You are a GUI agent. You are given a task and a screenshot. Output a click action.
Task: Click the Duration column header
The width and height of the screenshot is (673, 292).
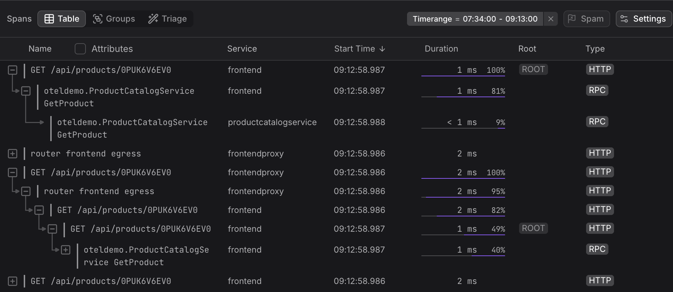point(441,49)
